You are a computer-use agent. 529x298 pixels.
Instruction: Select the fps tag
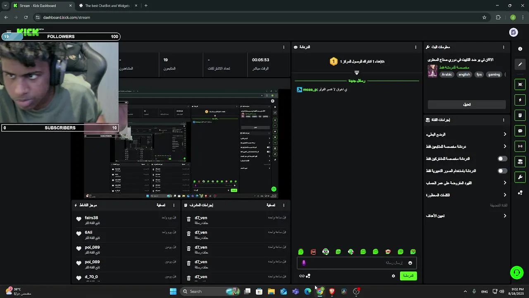pos(479,74)
